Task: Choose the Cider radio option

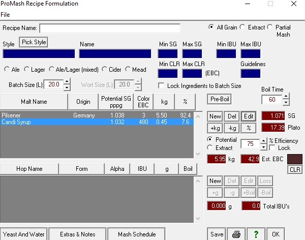Action: [x=104, y=69]
